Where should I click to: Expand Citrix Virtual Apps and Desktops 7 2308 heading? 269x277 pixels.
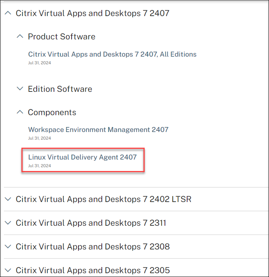point(93,247)
